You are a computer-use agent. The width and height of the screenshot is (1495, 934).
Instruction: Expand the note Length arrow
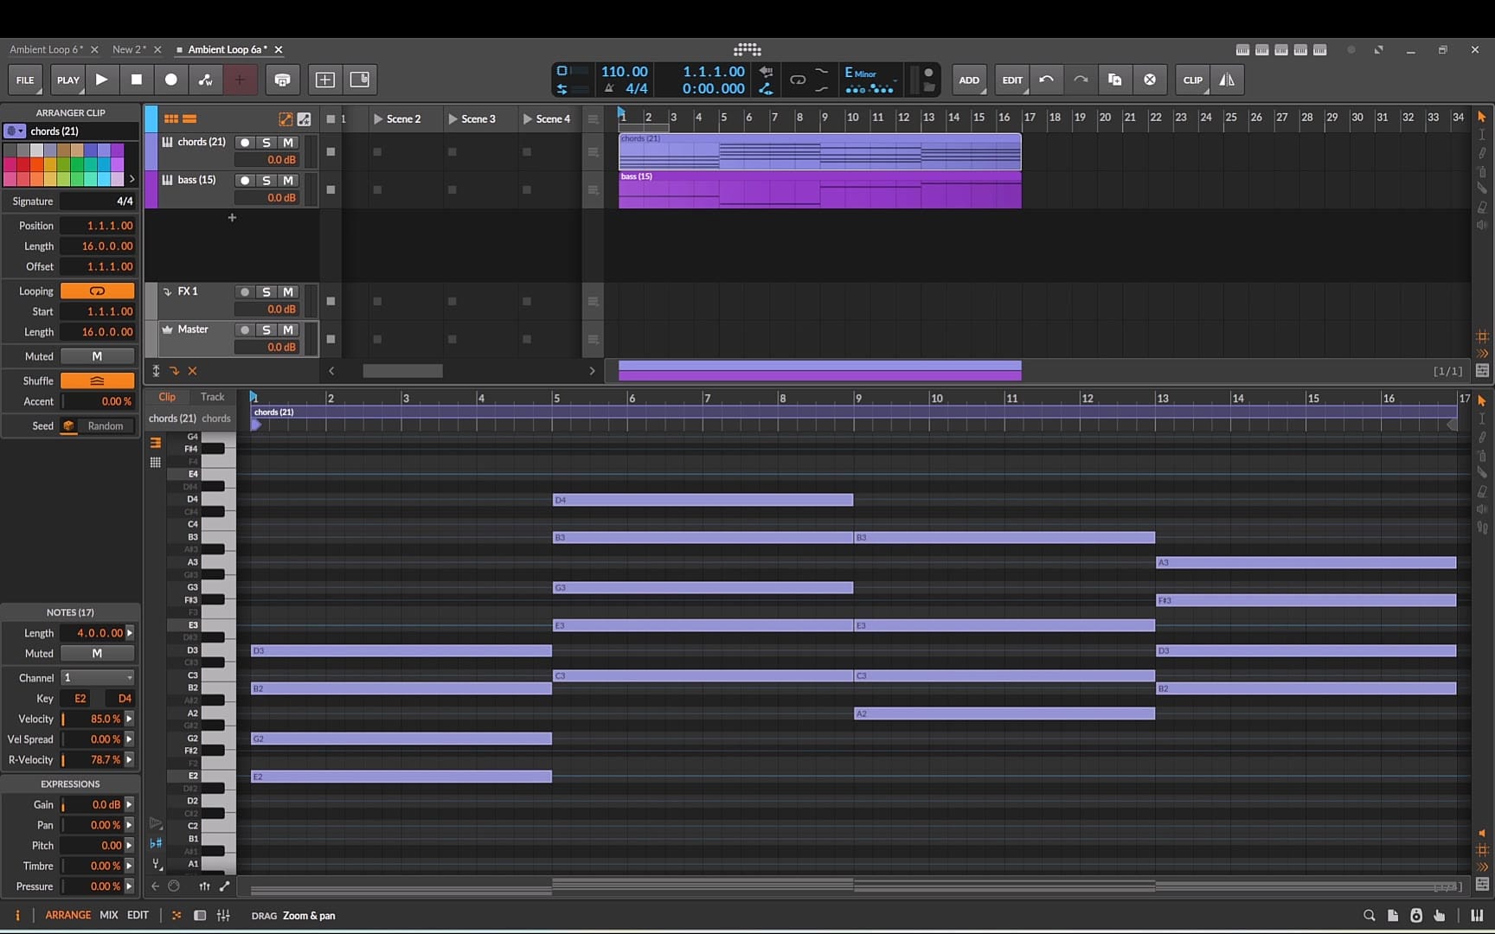[x=130, y=633]
